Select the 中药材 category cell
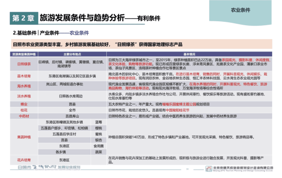This screenshot has height=178, width=282. (x=24, y=116)
